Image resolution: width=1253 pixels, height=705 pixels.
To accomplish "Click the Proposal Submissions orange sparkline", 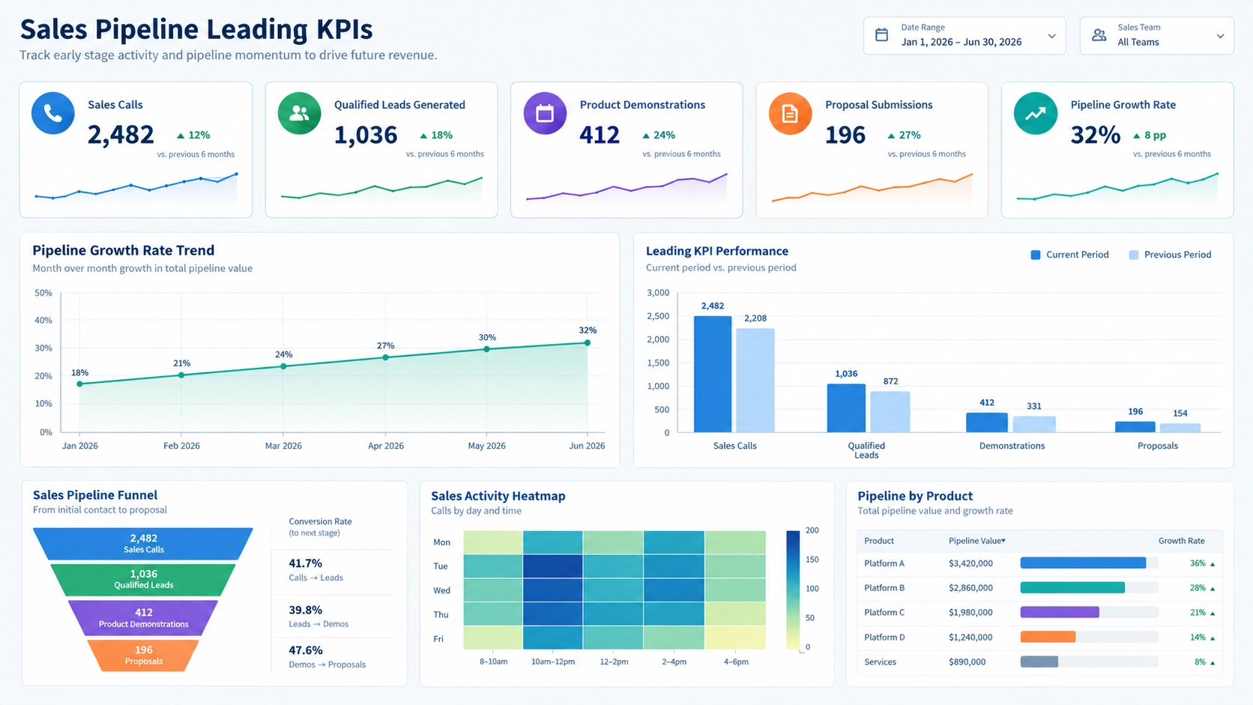I will pos(872,187).
